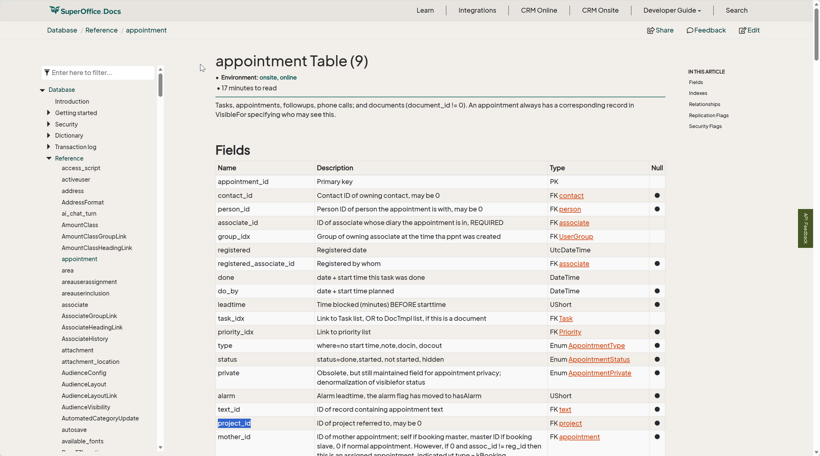Click the Edit pencil icon
This screenshot has height=456, width=820.
click(x=742, y=30)
